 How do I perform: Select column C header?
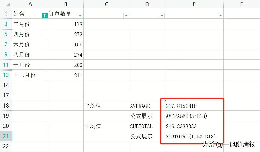106,4
